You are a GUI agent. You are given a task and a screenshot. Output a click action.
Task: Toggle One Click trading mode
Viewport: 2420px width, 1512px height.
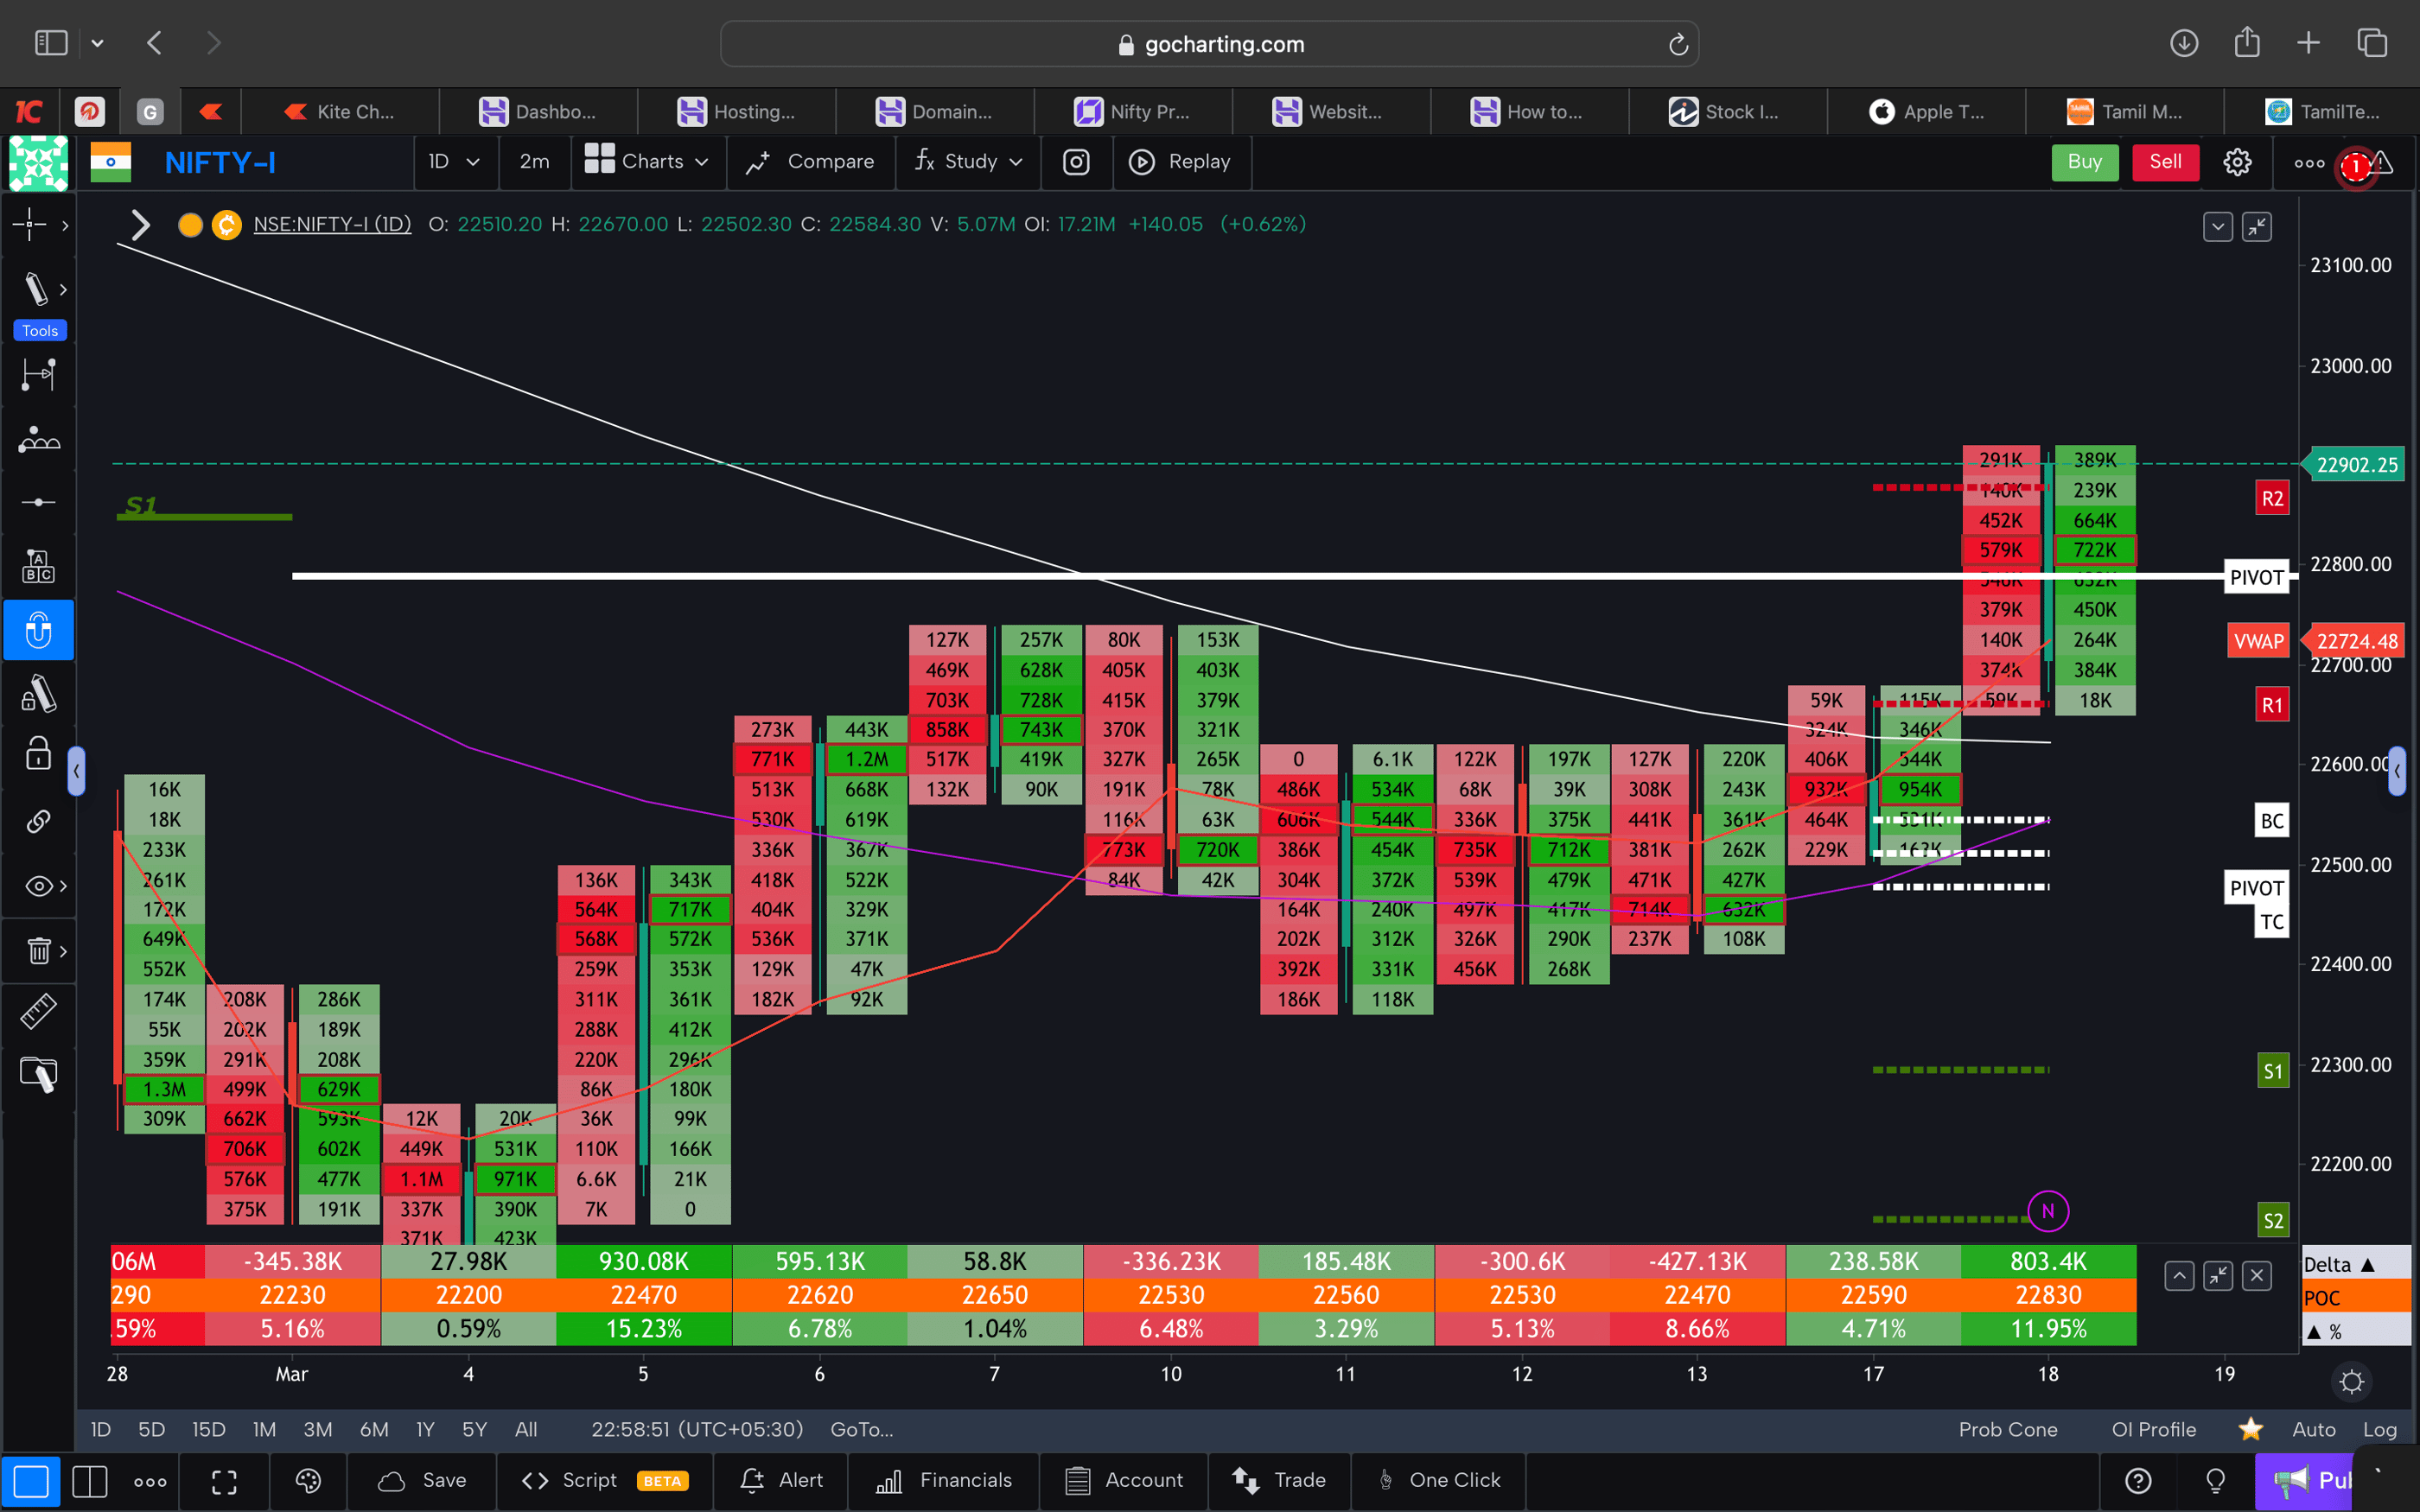1439,1481
